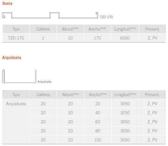Select the ancho 60 cell
168x146 pixels.
pos(98,122)
